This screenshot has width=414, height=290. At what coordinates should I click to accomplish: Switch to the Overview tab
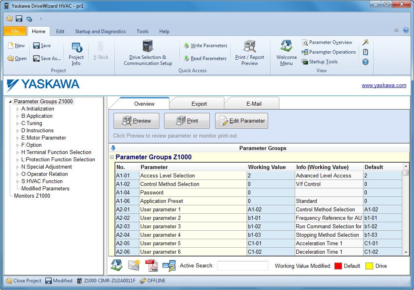pyautogui.click(x=144, y=104)
